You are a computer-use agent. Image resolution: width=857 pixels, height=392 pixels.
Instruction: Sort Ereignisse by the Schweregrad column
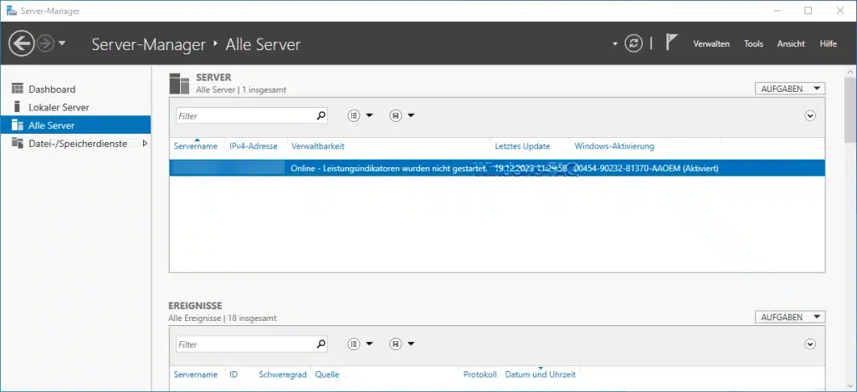[283, 374]
